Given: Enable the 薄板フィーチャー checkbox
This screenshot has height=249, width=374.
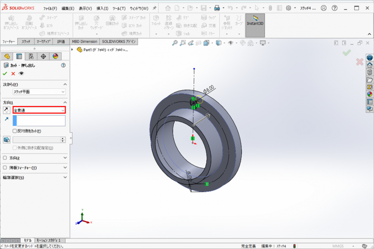Looking at the screenshot, I should pos(5,168).
